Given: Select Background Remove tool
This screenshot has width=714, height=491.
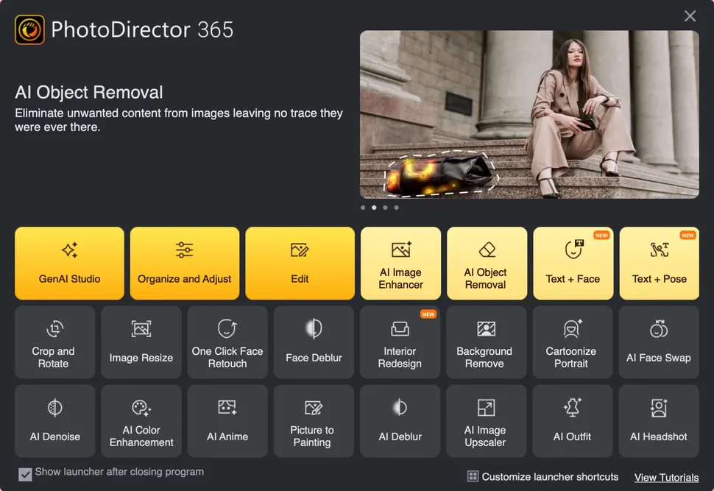Looking at the screenshot, I should [x=485, y=342].
